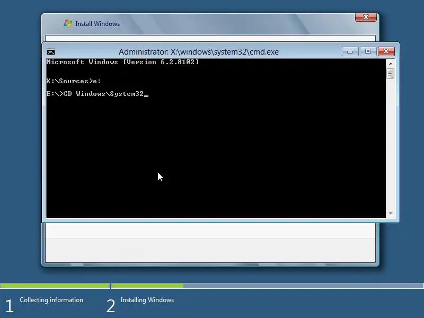Viewport: 424px width, 318px height.
Task: Click the console scrollbar up arrow
Action: (x=391, y=63)
